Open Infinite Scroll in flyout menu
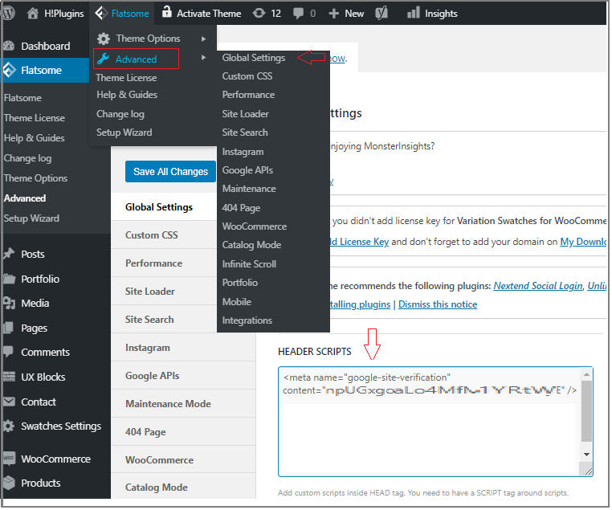Screen dimensions: 612x510 click(x=249, y=264)
